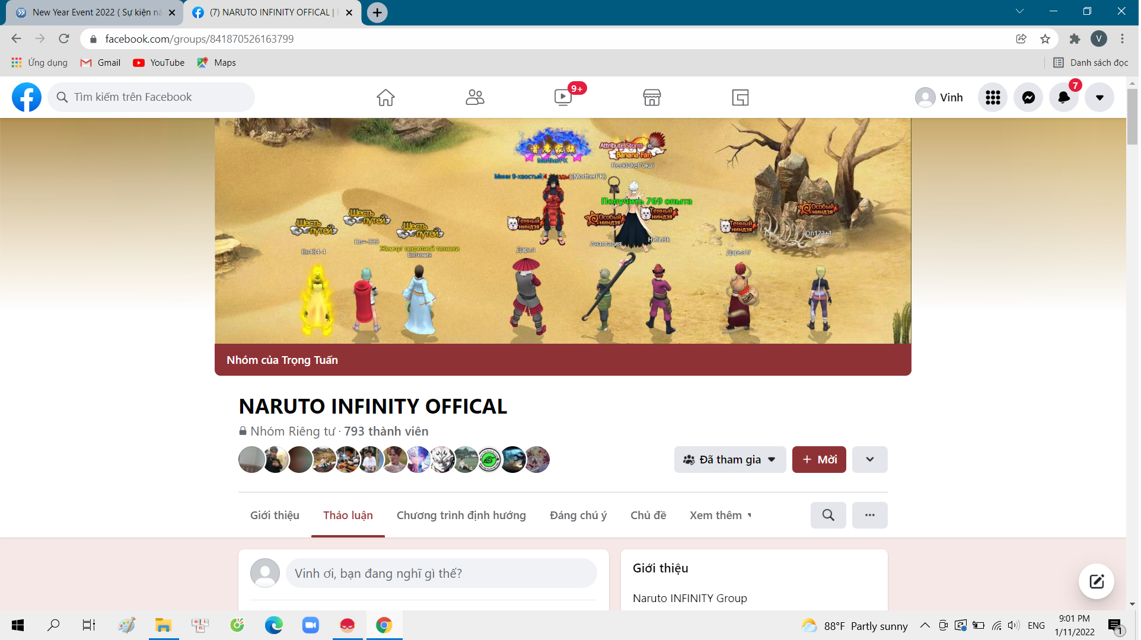
Task: Open Facebook home via logo
Action: pyautogui.click(x=27, y=97)
